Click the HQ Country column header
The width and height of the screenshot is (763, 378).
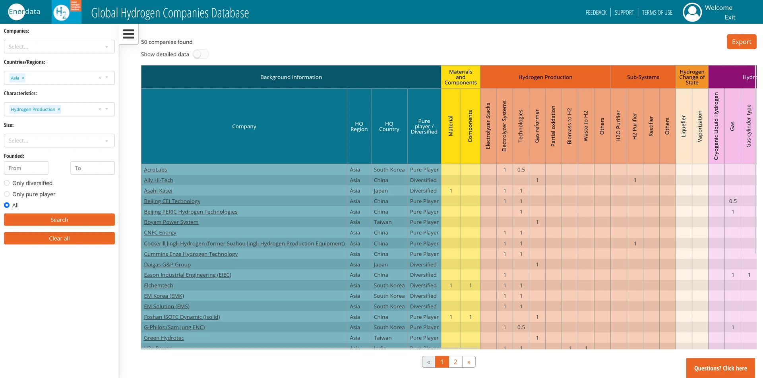[389, 126]
